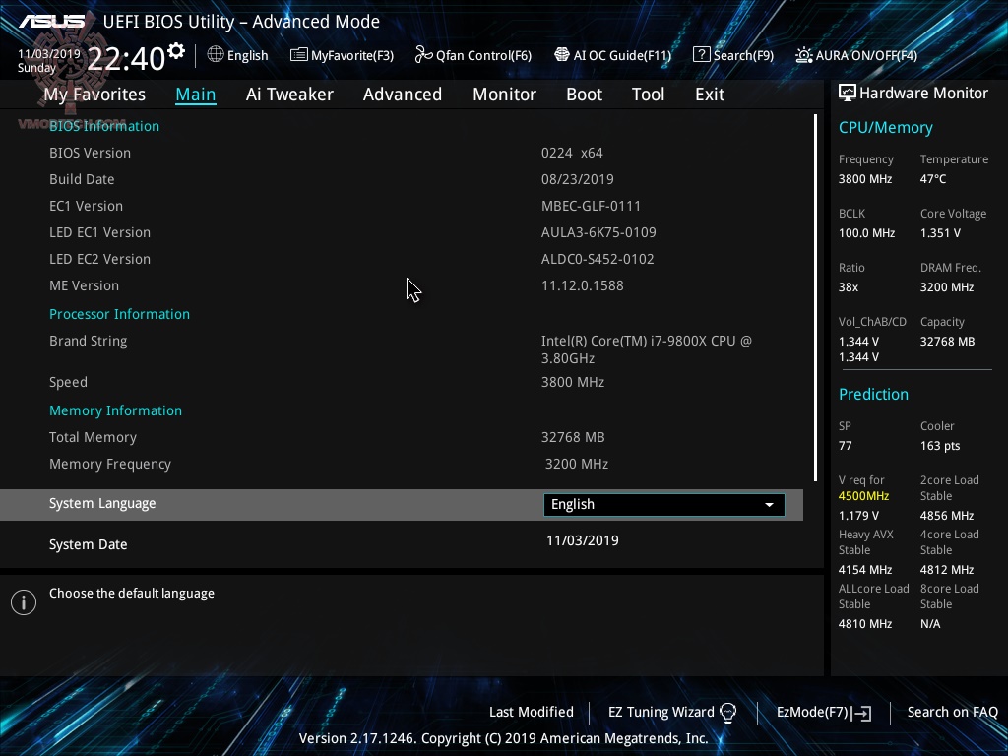This screenshot has height=756, width=1008.
Task: Open the BIOS Search function
Action: click(733, 55)
